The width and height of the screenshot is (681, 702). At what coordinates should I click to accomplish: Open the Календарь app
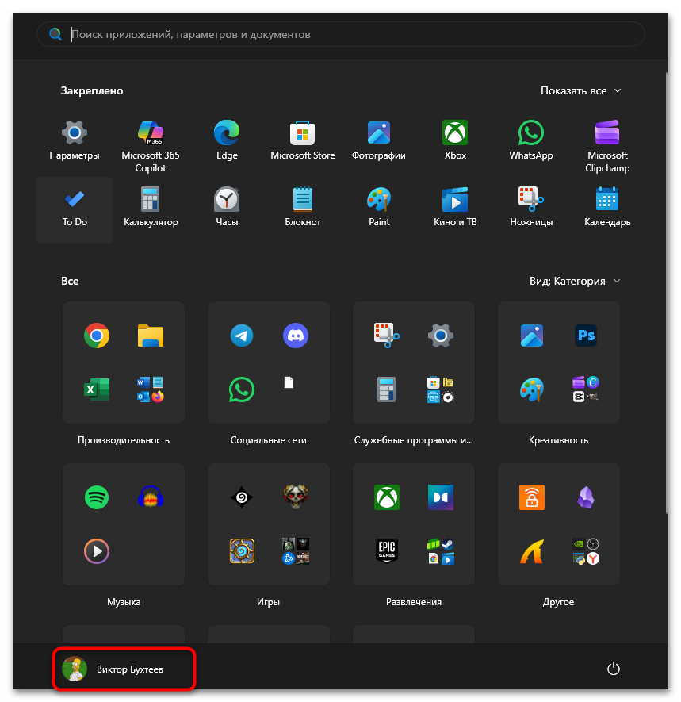(607, 207)
